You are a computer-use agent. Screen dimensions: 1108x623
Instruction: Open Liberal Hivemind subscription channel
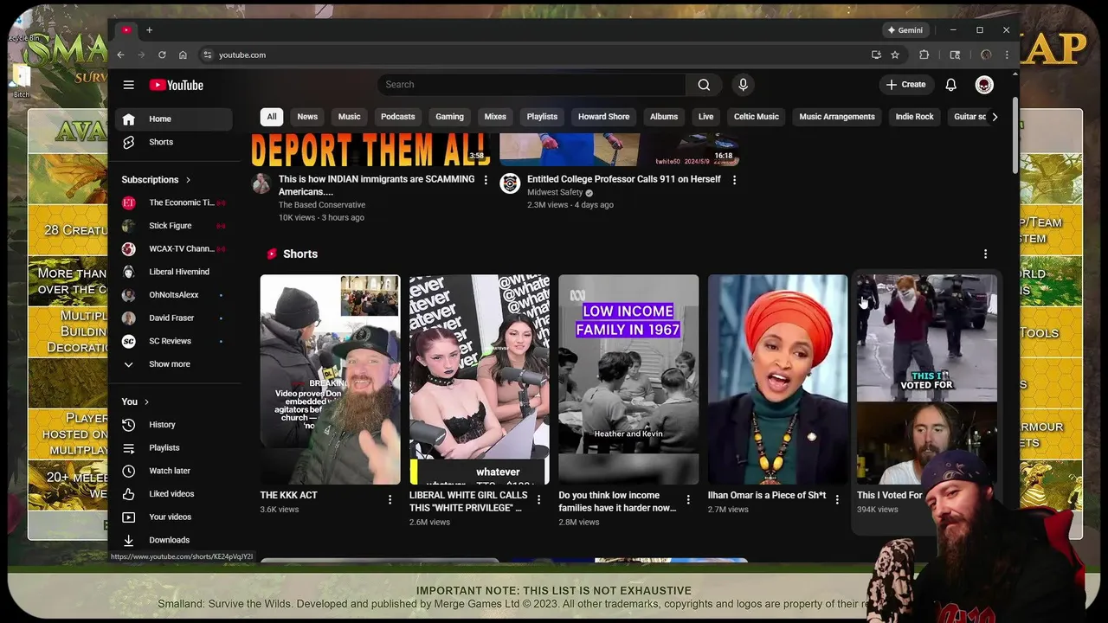(x=174, y=272)
